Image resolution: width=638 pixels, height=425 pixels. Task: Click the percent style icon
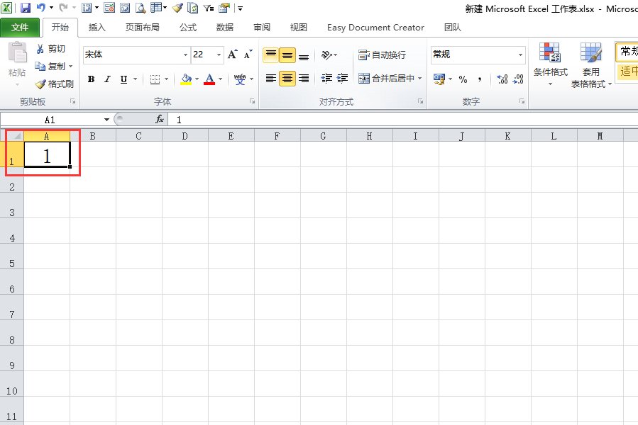click(x=463, y=79)
